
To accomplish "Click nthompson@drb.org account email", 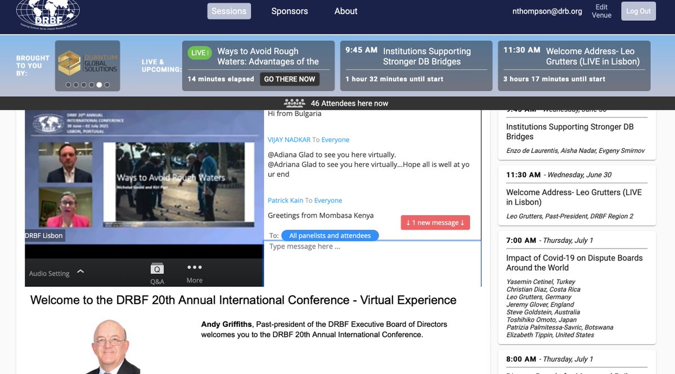I will (x=547, y=11).
